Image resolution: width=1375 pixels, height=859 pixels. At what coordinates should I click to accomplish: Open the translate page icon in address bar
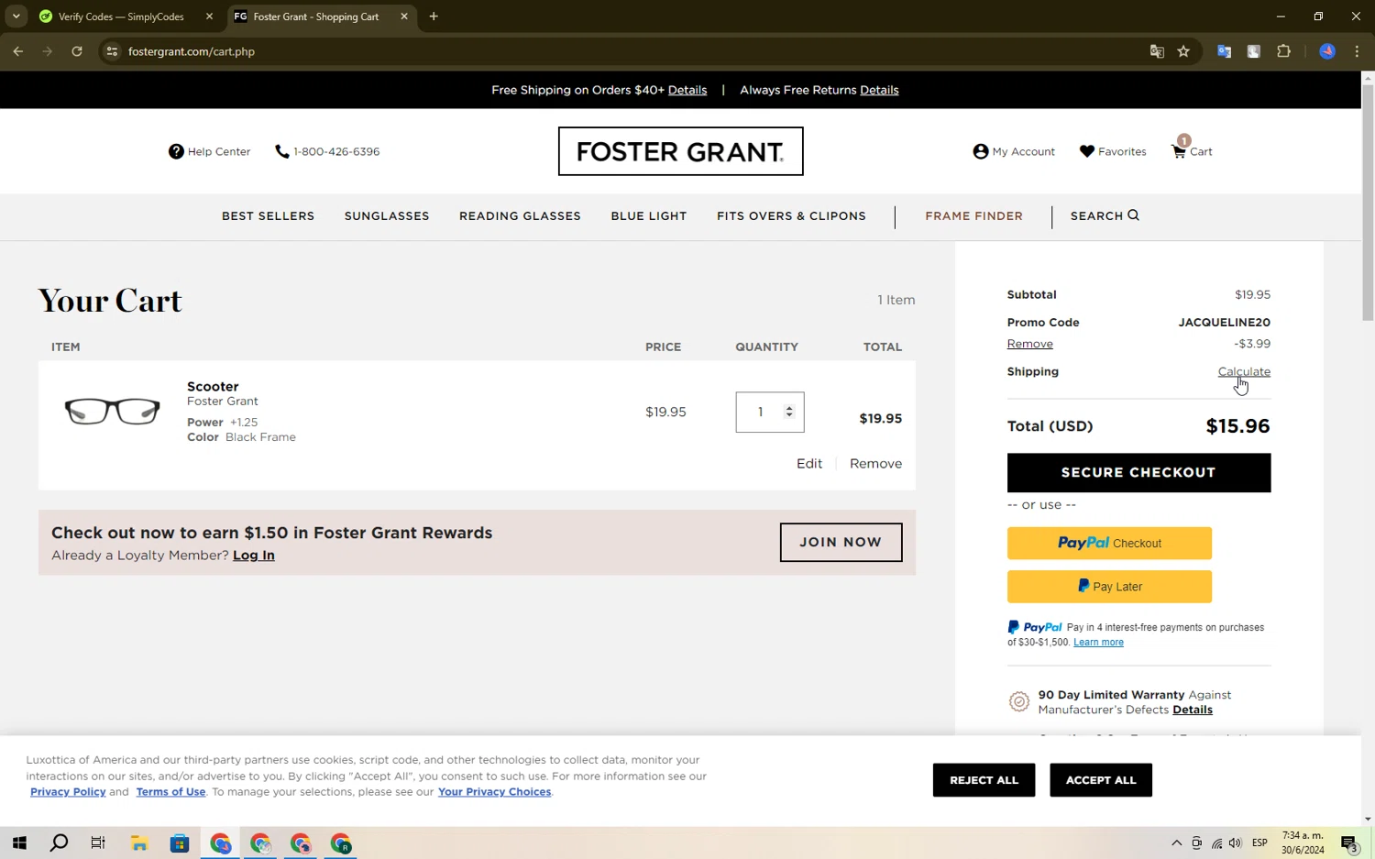pos(1157,51)
